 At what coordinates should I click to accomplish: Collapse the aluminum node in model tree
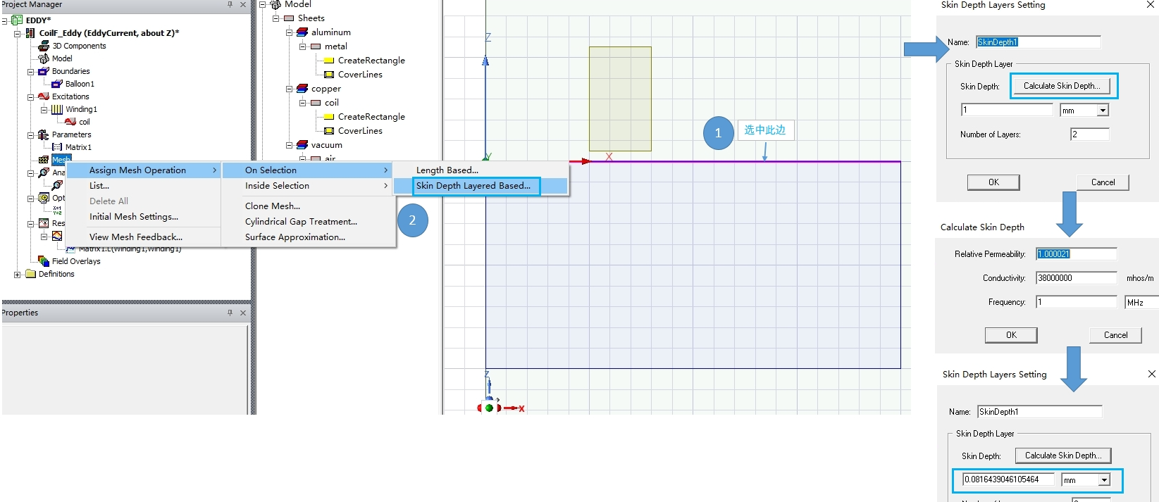pyautogui.click(x=289, y=32)
